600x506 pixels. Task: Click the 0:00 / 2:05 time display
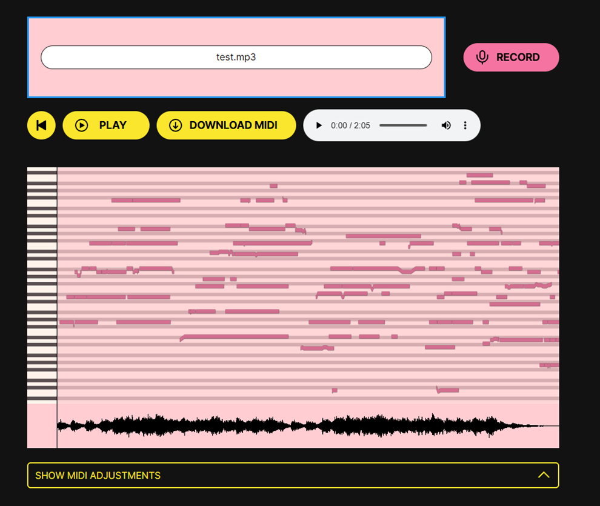350,125
